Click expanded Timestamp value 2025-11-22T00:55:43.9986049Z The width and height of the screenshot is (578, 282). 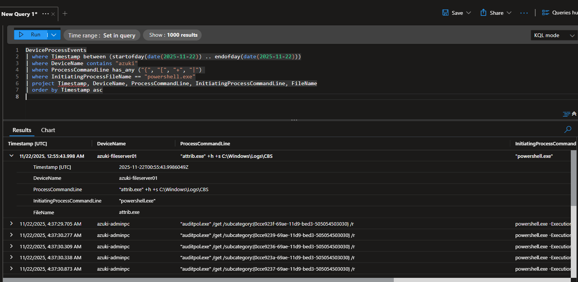pos(154,167)
